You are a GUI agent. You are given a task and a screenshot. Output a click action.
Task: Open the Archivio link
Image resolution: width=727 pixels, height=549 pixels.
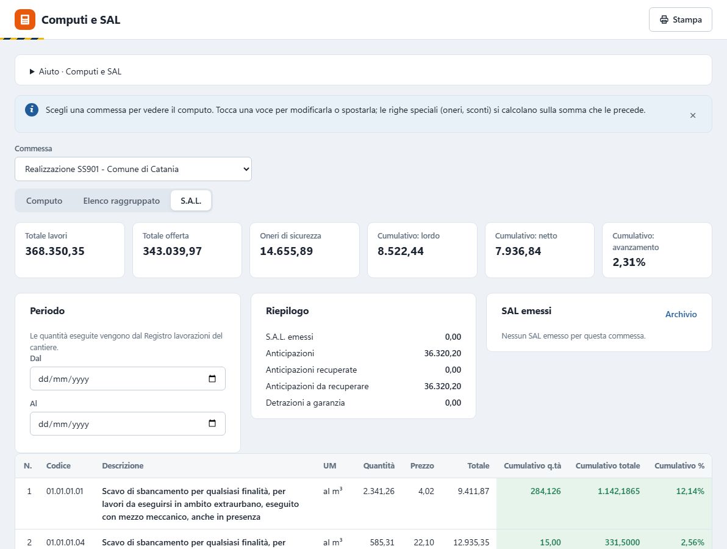[681, 314]
